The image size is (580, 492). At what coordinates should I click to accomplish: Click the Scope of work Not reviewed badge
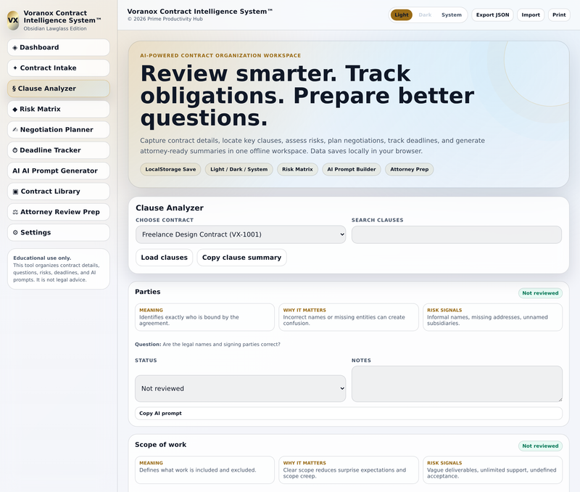[x=540, y=446]
